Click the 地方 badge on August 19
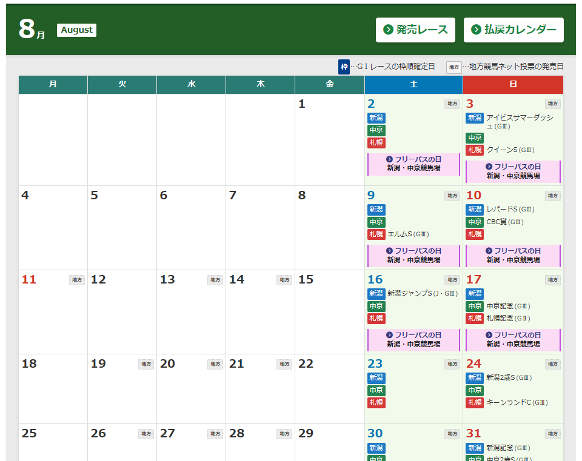 (x=146, y=364)
